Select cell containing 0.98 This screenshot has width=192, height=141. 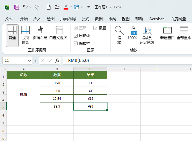(x=57, y=83)
